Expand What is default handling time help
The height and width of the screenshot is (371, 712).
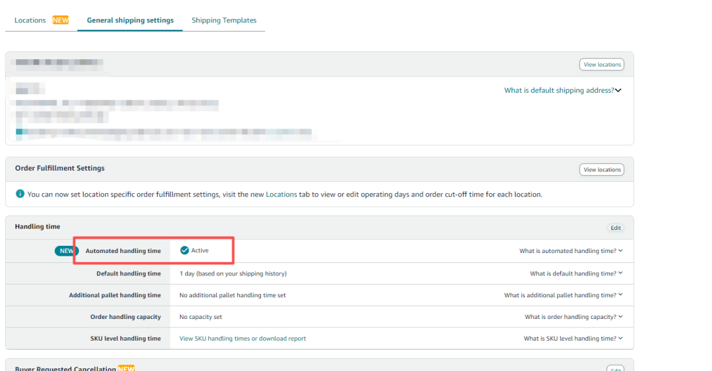pos(576,273)
